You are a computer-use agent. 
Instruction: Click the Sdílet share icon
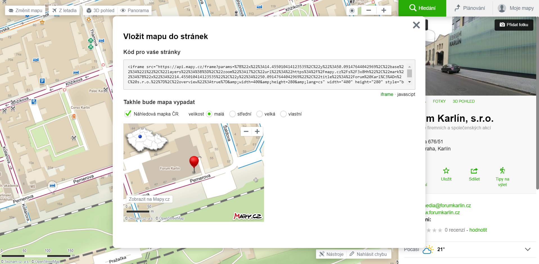474,174
